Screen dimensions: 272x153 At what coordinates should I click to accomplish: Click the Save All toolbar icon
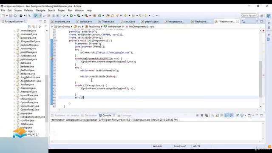(x=15, y=16)
